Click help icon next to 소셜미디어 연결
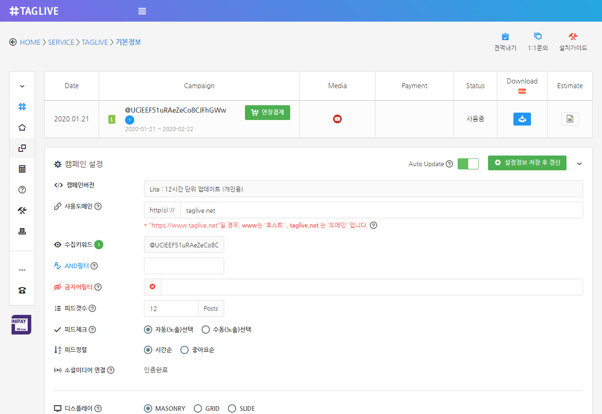 point(111,370)
